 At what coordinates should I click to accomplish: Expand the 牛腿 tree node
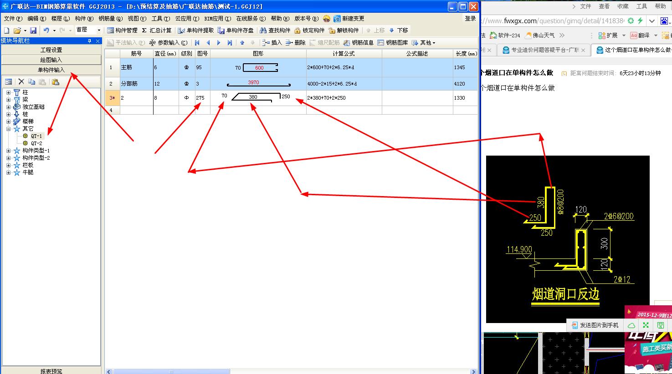(8, 172)
